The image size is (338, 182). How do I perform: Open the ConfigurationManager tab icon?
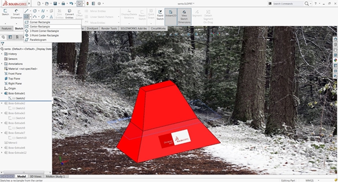tap(17, 37)
